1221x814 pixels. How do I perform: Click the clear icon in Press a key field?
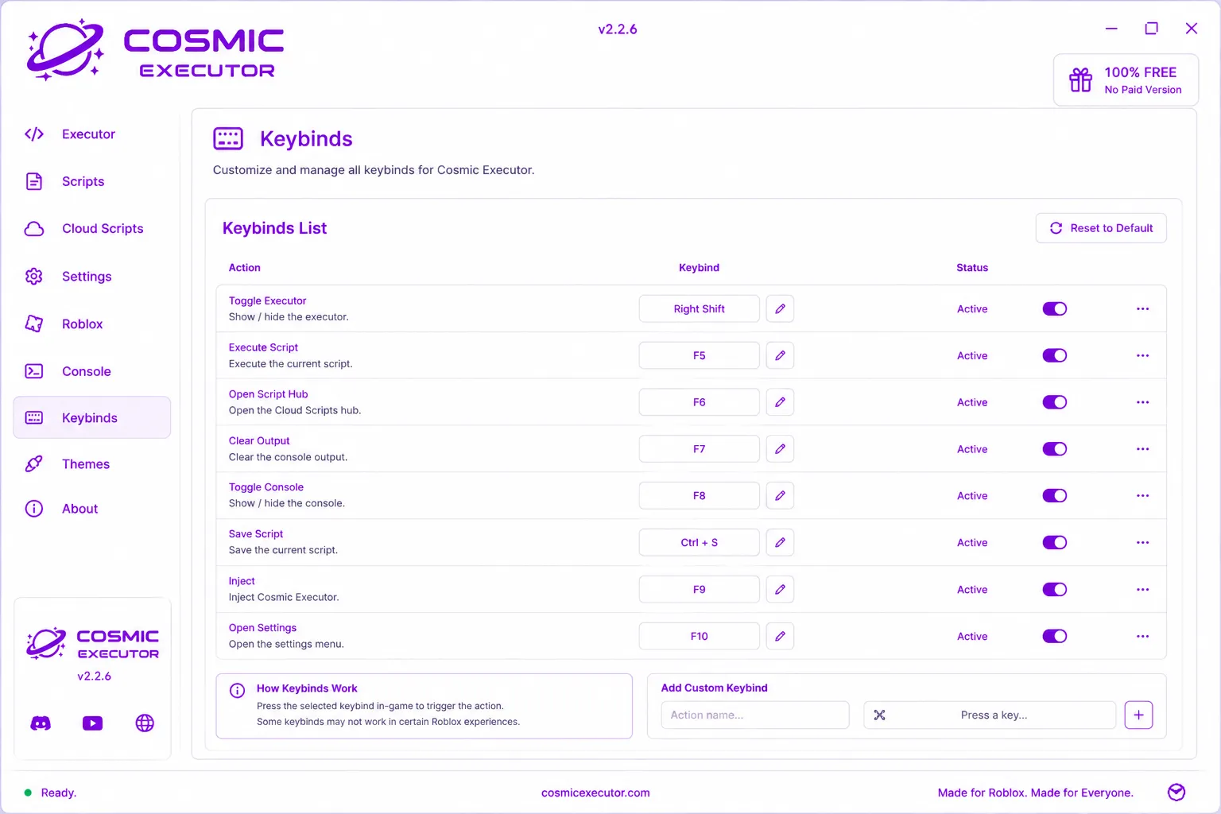pos(879,715)
